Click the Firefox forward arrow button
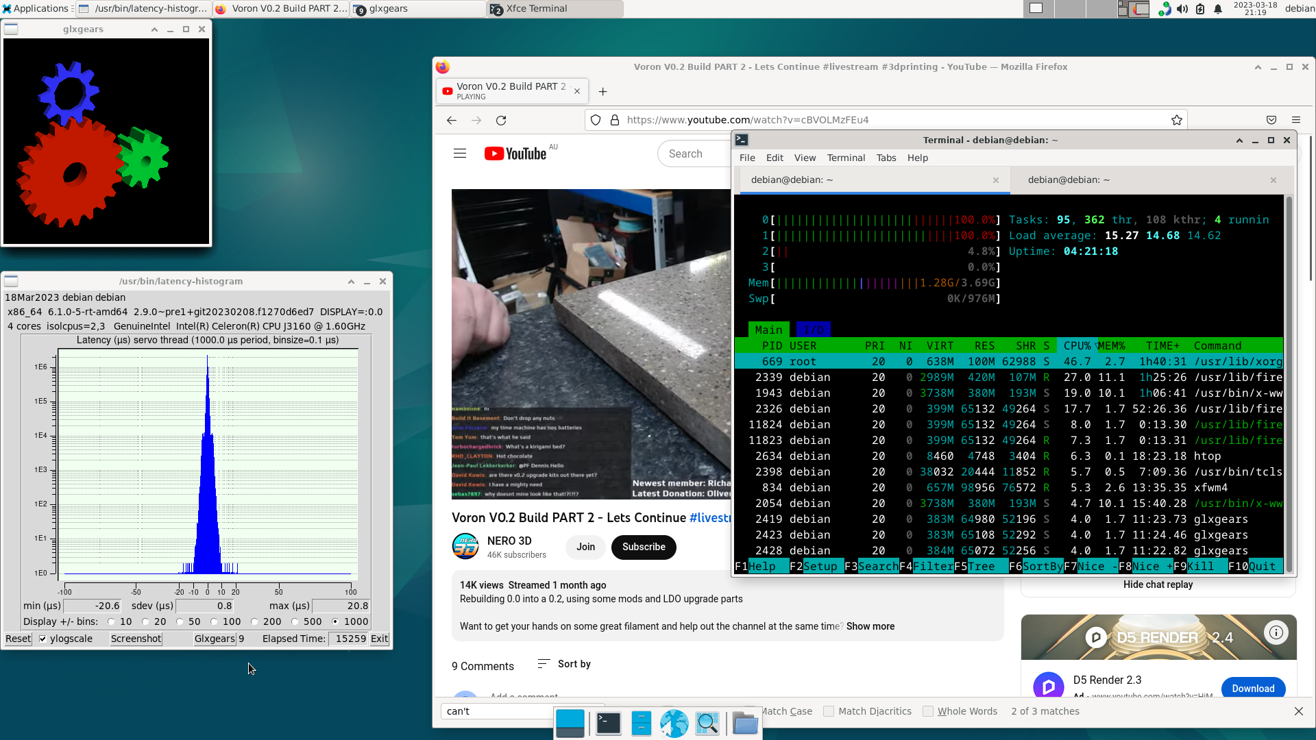The image size is (1316, 740). (476, 120)
